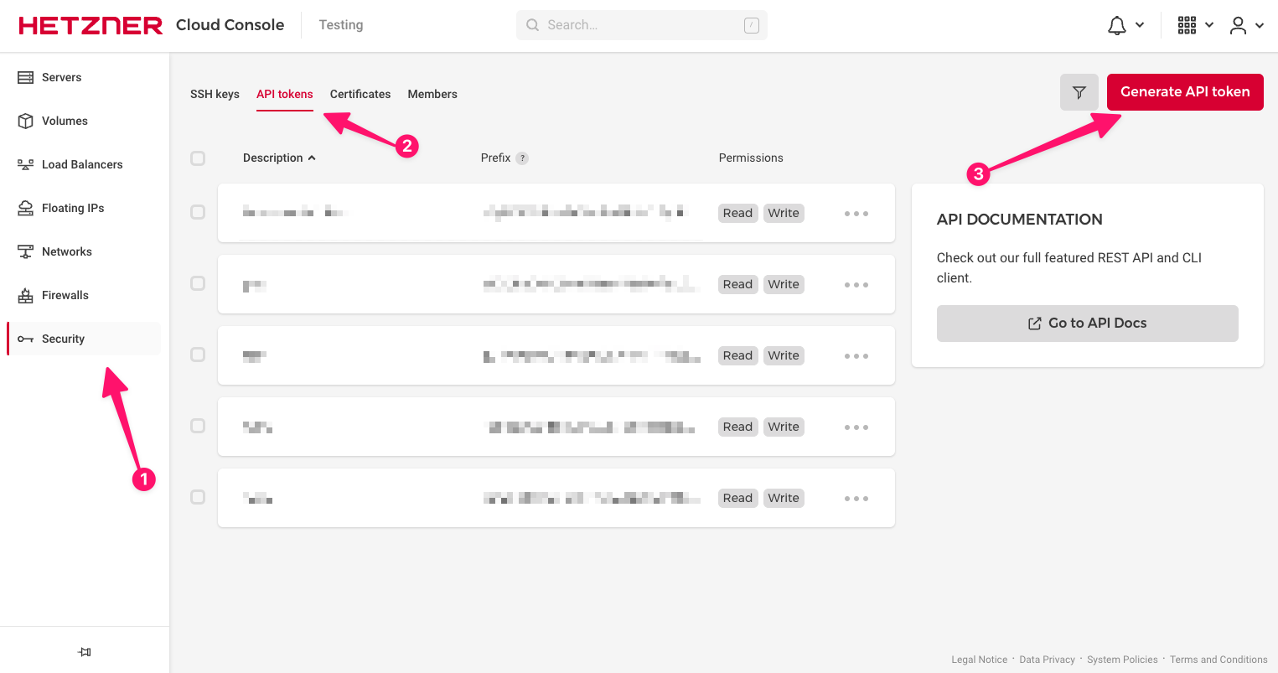Check the fifth token row checkbox
1278x673 pixels.
click(x=198, y=497)
